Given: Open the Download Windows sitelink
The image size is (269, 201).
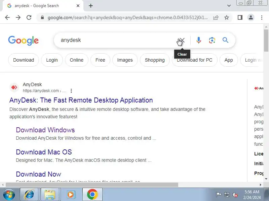Looking at the screenshot, I should coord(45,130).
